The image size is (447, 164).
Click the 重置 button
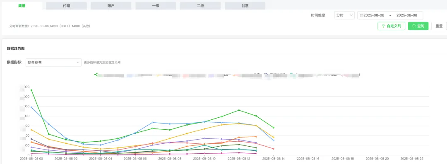tap(439, 26)
